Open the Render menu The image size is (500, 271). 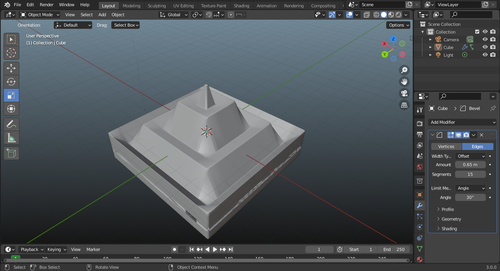point(46,5)
